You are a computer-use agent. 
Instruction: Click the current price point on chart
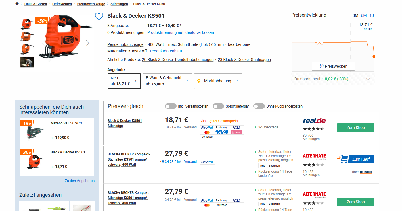click(374, 57)
